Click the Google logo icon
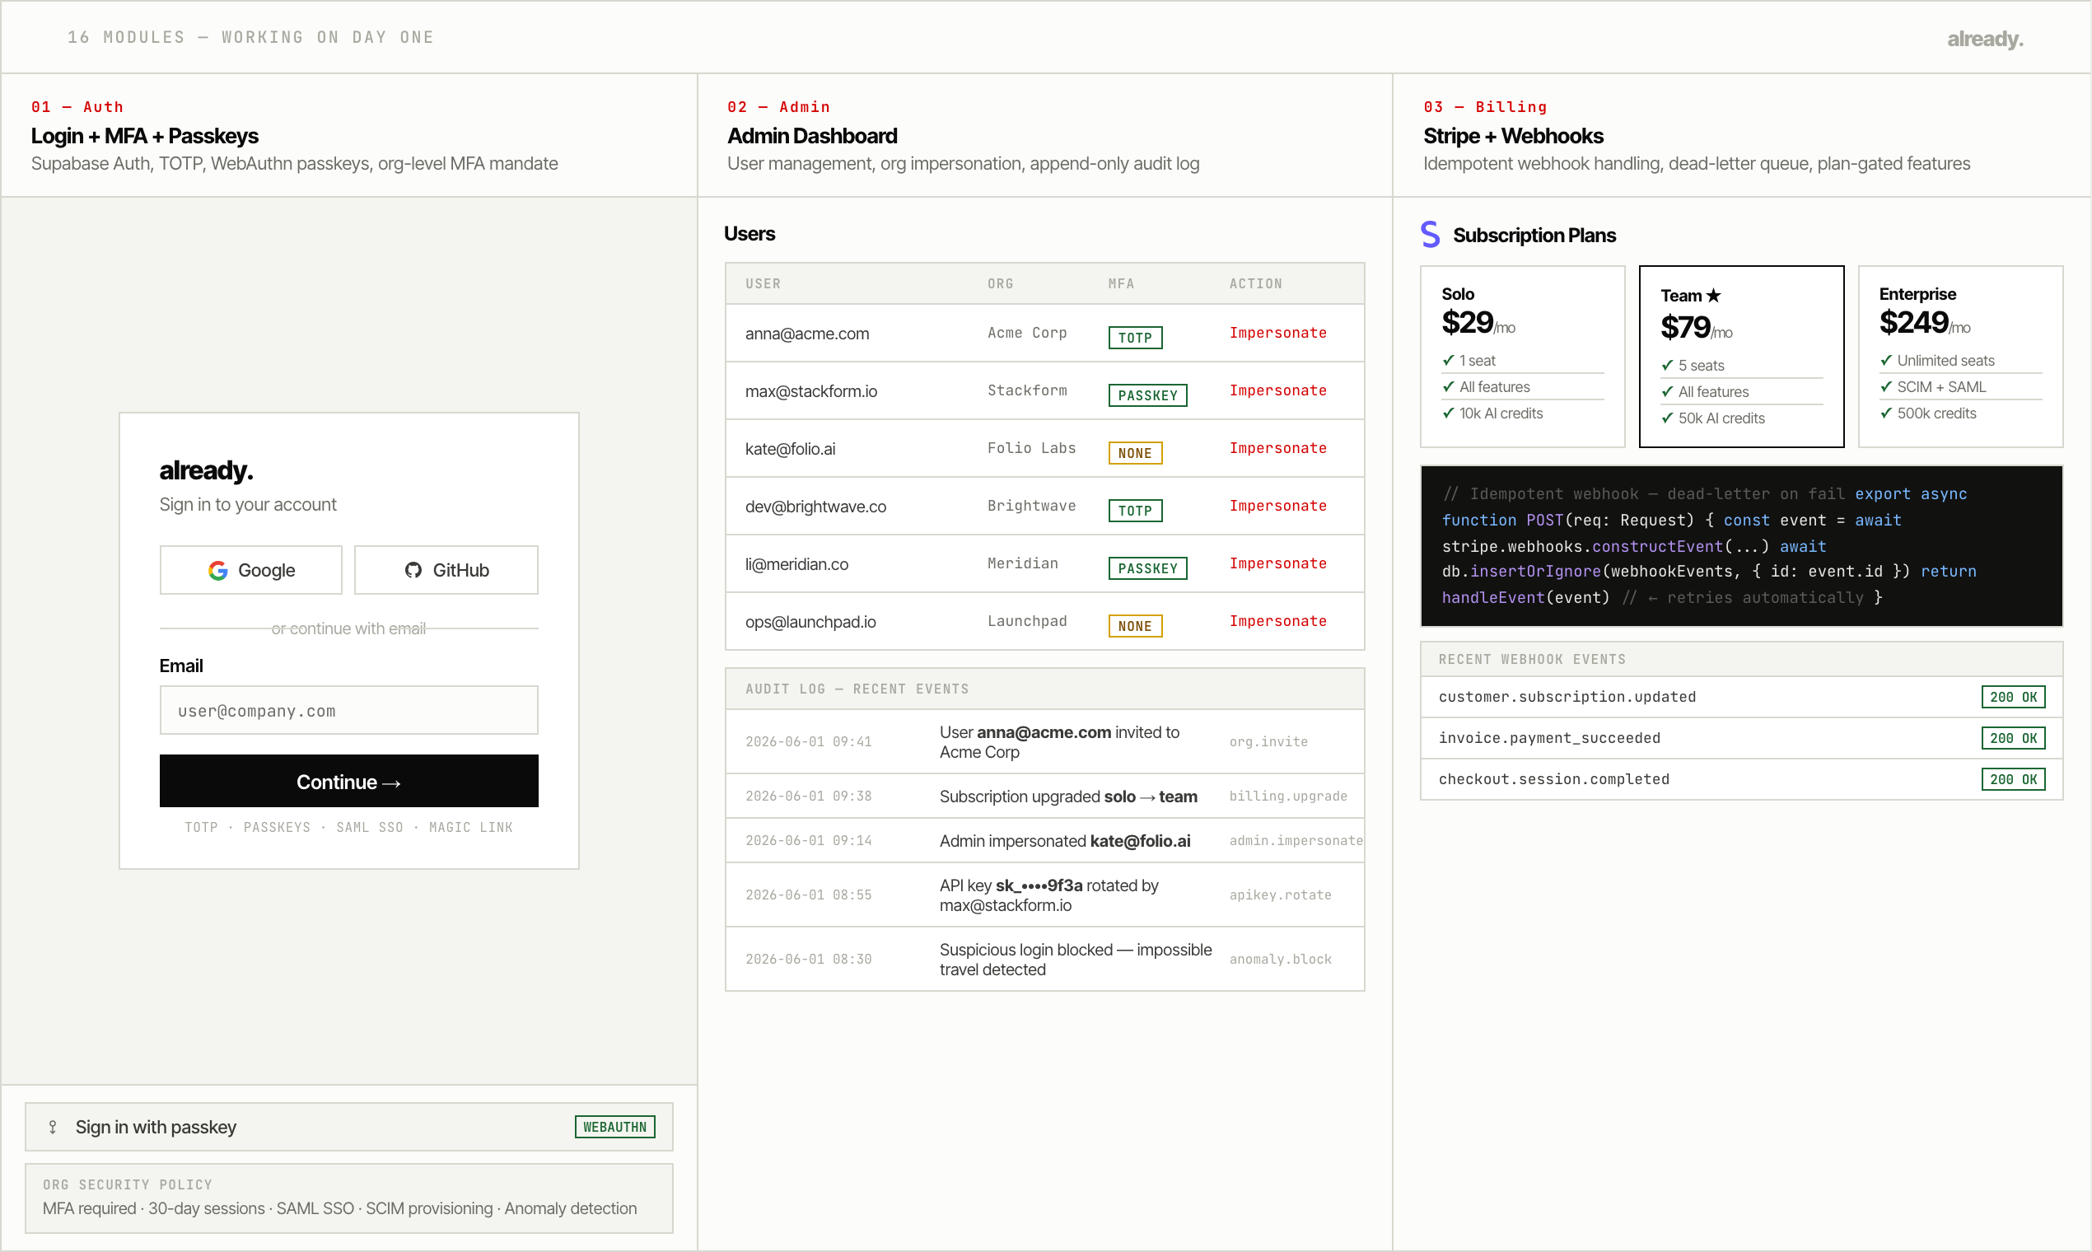Screen dimensions: 2092x1252 tap(217, 570)
